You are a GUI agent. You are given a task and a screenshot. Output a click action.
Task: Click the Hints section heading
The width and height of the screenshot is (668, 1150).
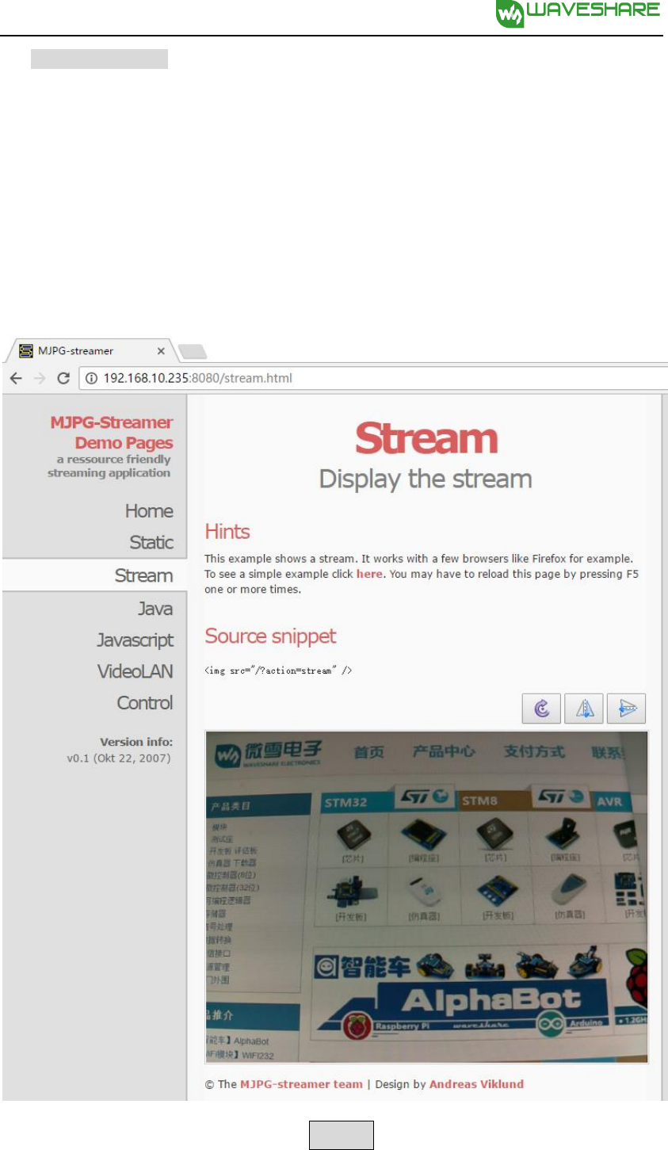tap(227, 532)
